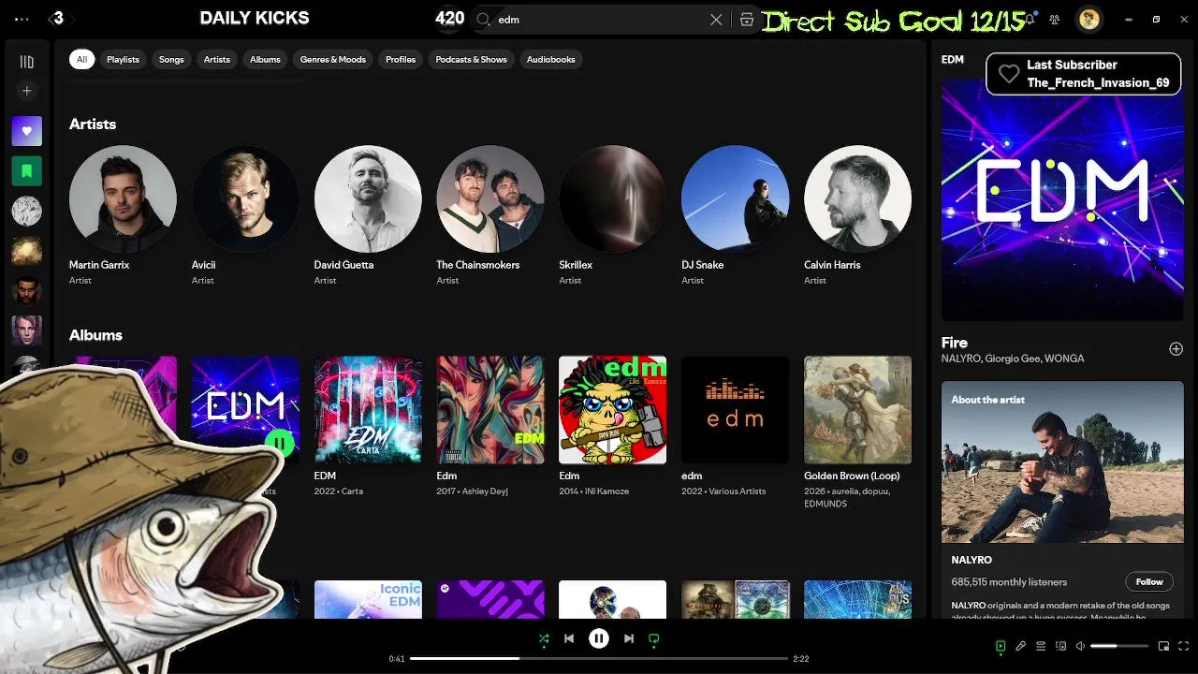The width and height of the screenshot is (1198, 674).
Task: Toggle repeat in the player bar
Action: 654,638
